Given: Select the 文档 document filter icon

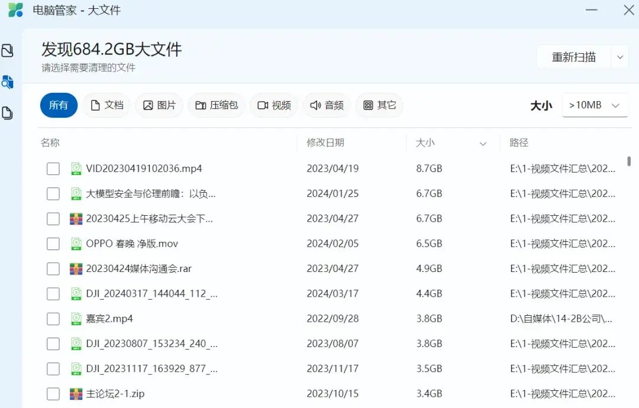Looking at the screenshot, I should (x=96, y=105).
